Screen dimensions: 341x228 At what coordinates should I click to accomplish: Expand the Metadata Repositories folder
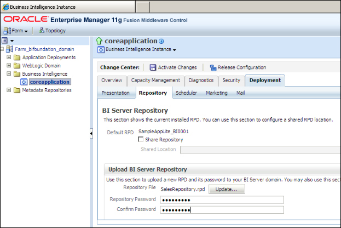(x=9, y=90)
